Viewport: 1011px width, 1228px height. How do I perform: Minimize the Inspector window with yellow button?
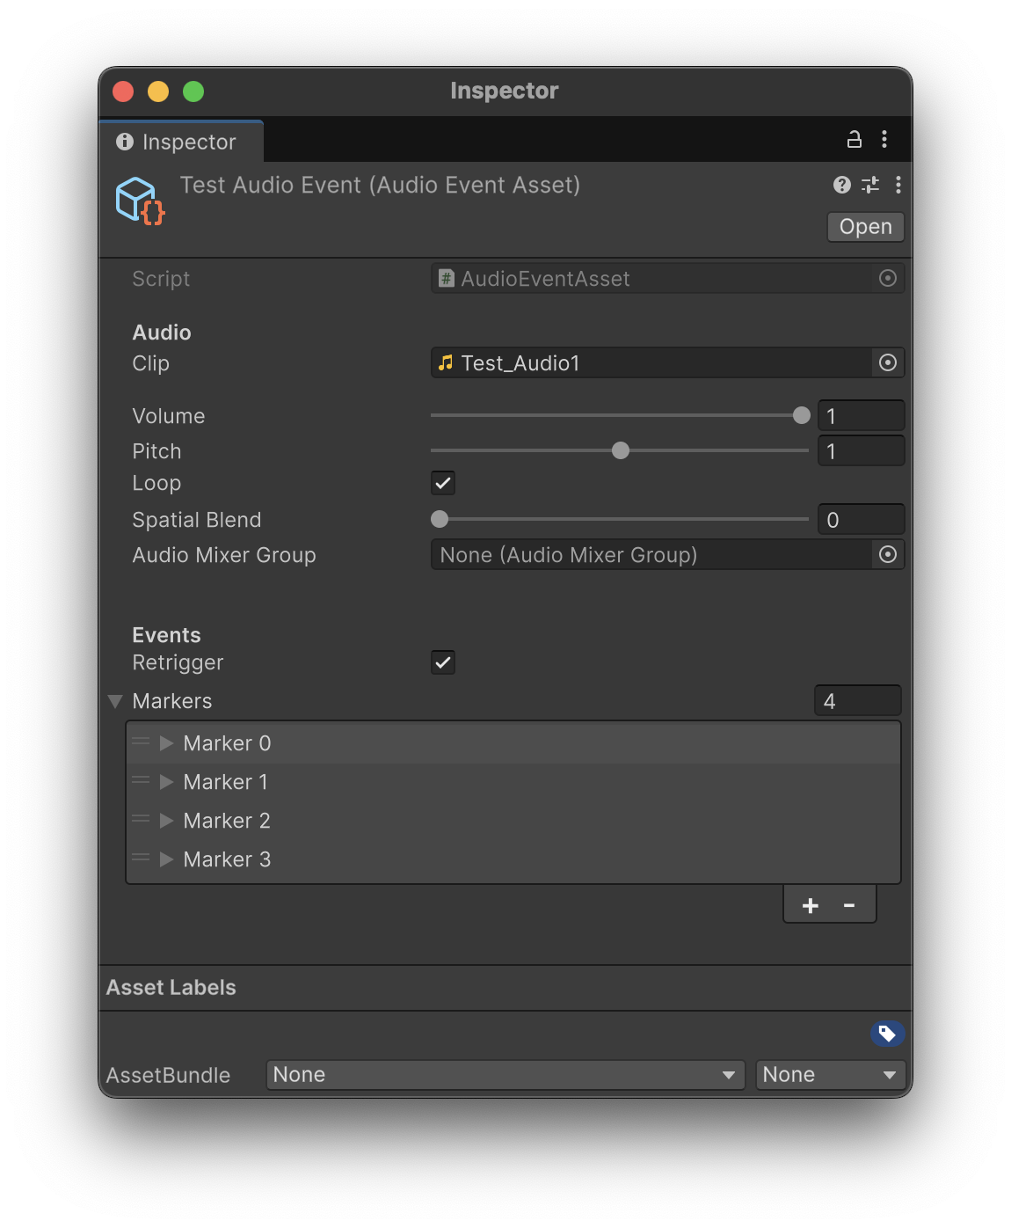[x=158, y=91]
